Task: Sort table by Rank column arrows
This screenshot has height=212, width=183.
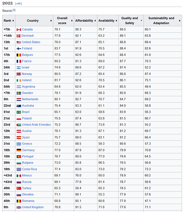Action: 13,21
